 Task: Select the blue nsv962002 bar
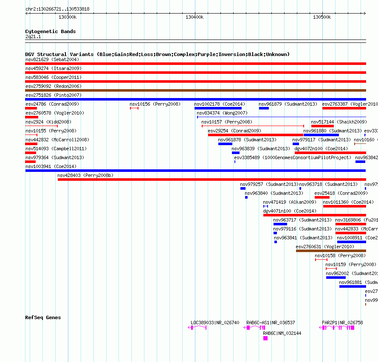pyautogui.click(x=336, y=278)
